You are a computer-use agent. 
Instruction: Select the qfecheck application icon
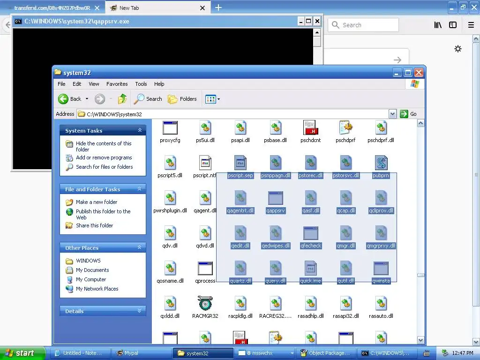pos(310,233)
